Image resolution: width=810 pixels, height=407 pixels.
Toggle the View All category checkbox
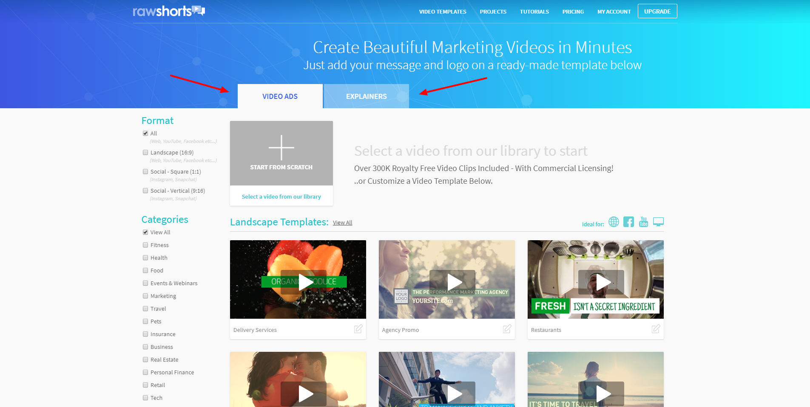(145, 232)
